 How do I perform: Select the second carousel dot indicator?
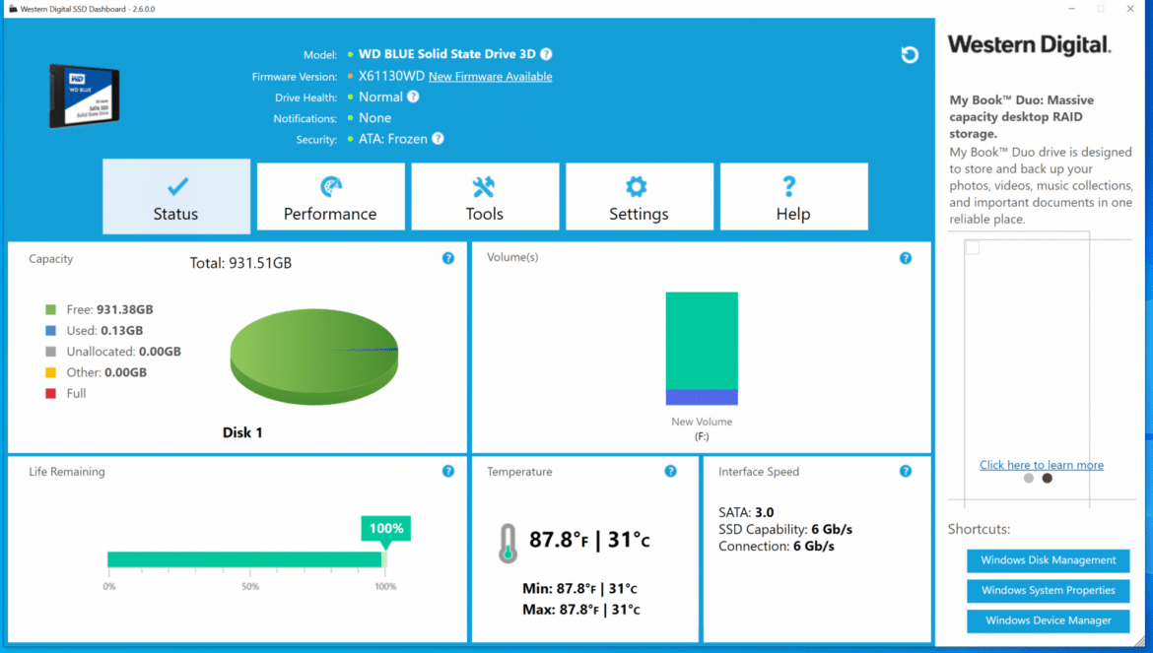pyautogui.click(x=1048, y=479)
